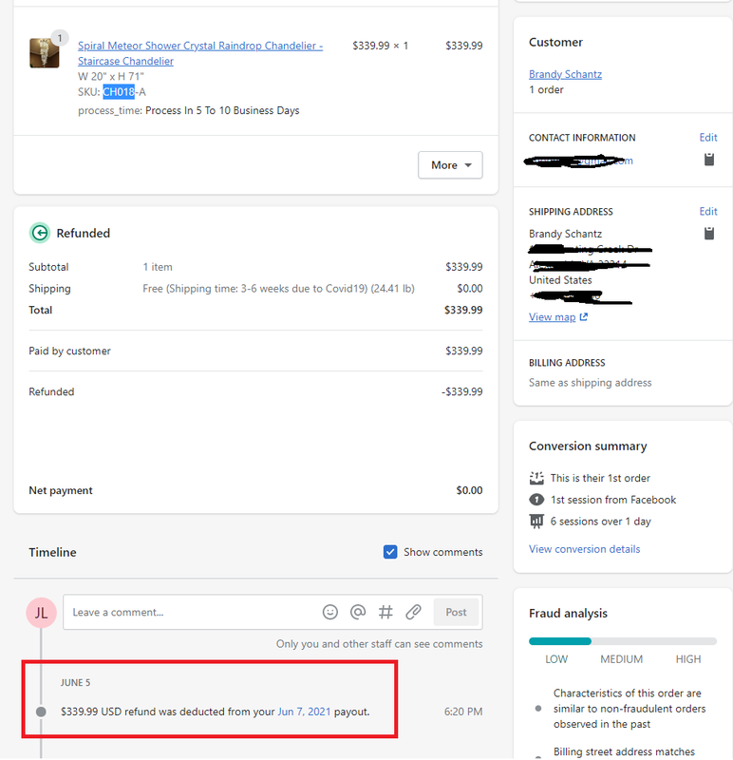Viewport: 733px width, 760px height.
Task: Click the external link icon beside View map
Action: point(584,316)
